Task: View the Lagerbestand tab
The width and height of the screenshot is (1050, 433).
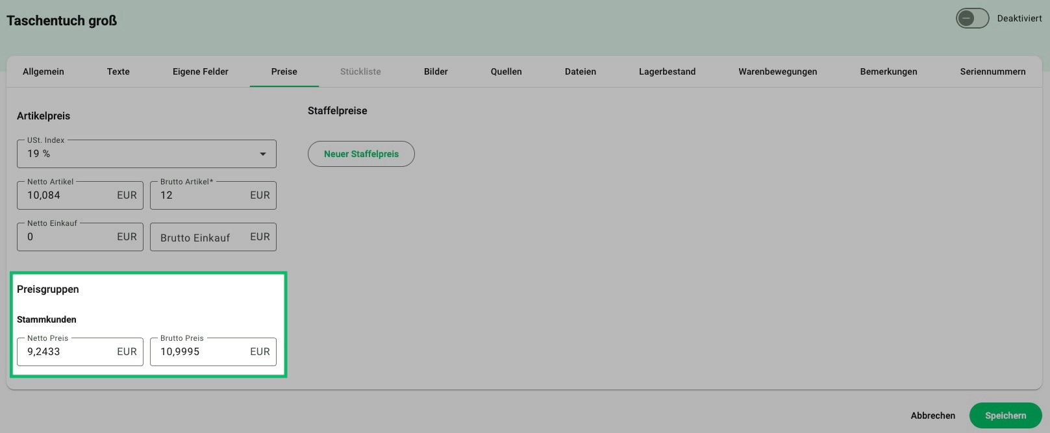Action: 667,71
